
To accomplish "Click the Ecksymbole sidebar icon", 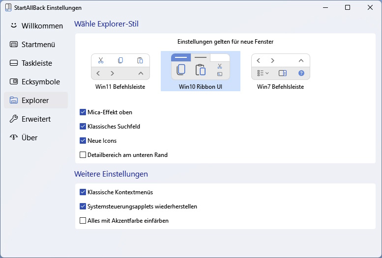I will (14, 82).
